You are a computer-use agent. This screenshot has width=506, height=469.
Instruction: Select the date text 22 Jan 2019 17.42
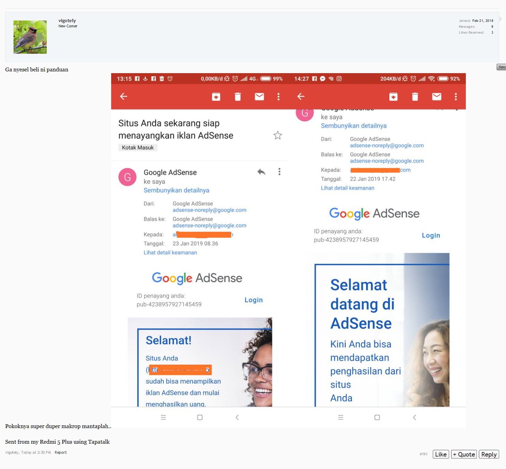pyautogui.click(x=373, y=179)
